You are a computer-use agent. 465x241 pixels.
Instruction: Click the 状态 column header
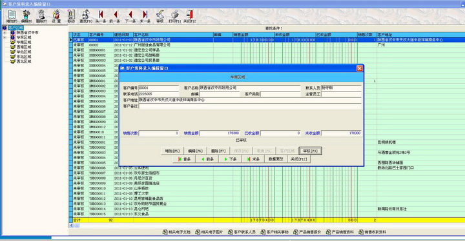pyautogui.click(x=81, y=35)
